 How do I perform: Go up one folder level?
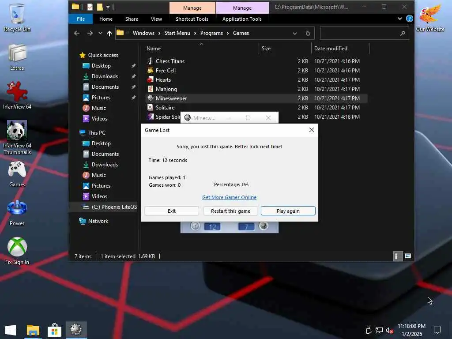[x=109, y=33]
